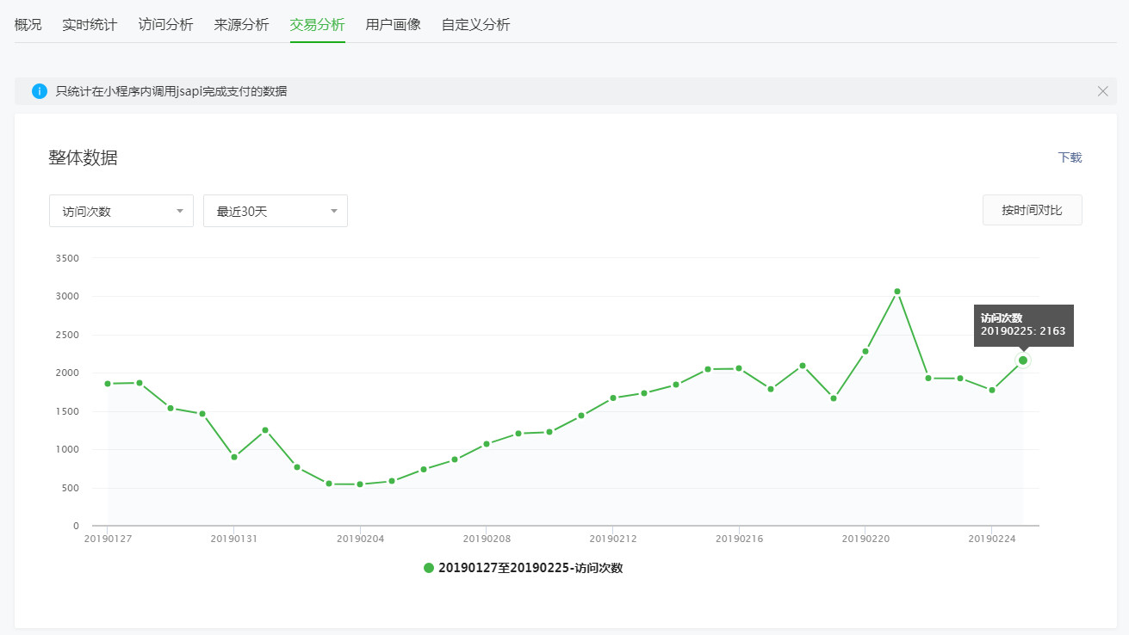Click the blue info icon in notice bar
The height and width of the screenshot is (635, 1129).
39,91
